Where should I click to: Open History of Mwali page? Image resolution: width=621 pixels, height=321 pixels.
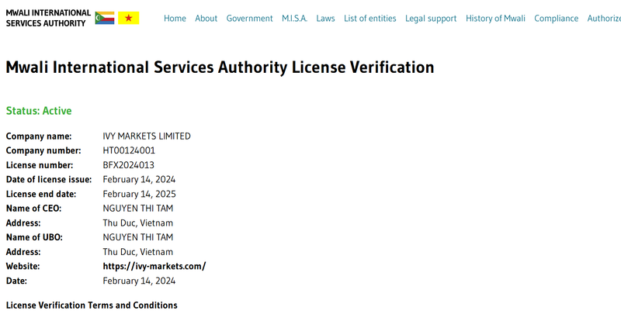[x=495, y=19]
